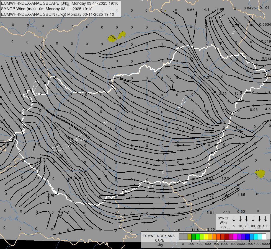
Task: Select the white CAPE legend swatch
Action: click(x=264, y=237)
